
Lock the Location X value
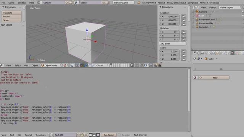(x=184, y=16)
